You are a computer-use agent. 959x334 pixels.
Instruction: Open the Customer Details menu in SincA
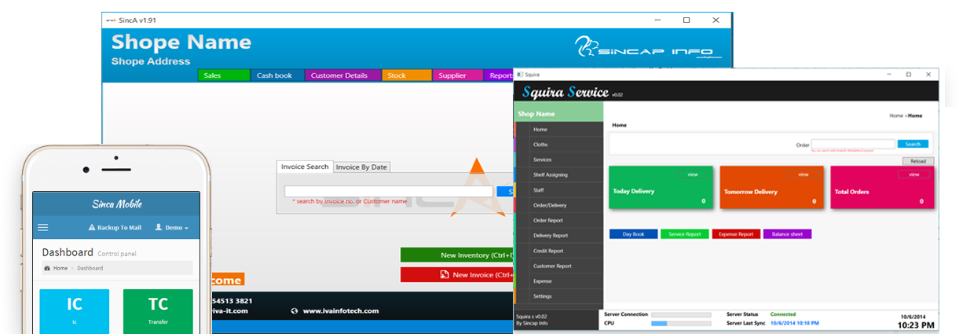point(342,75)
